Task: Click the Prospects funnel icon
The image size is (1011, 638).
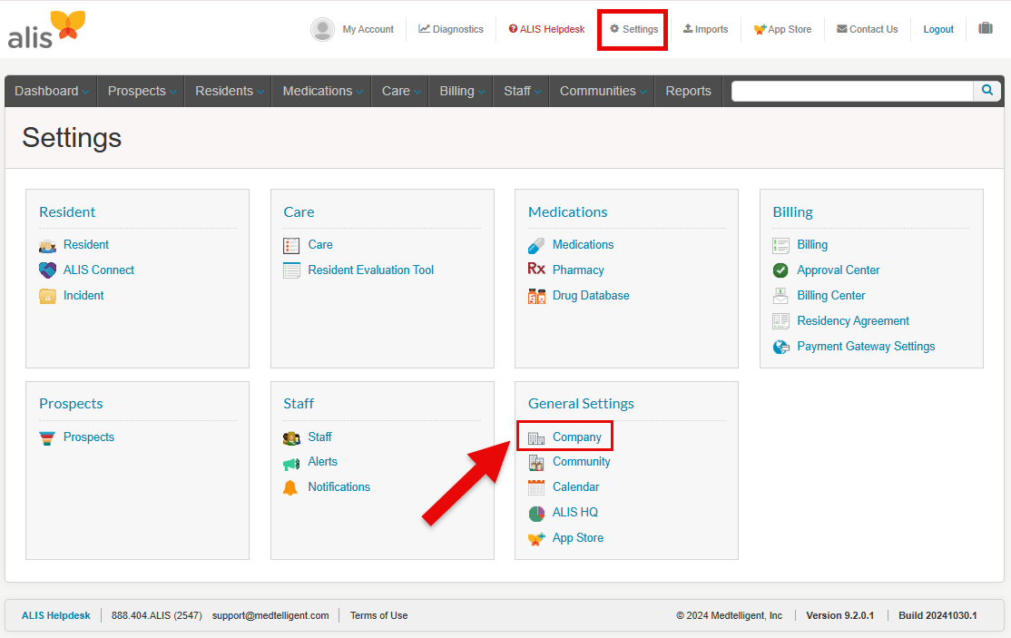Action: click(47, 438)
